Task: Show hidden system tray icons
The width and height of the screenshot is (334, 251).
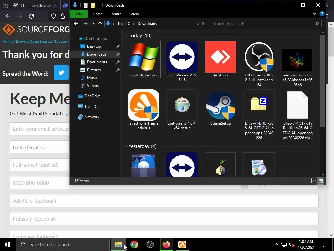Action: [x=276, y=244]
